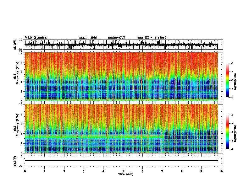Click inside the ch.2 spectrogram plot
This screenshot has height=192, width=249.
point(121,129)
